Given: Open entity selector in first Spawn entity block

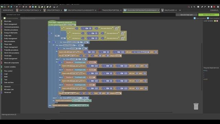Looking at the screenshot, I should [x=73, y=52].
